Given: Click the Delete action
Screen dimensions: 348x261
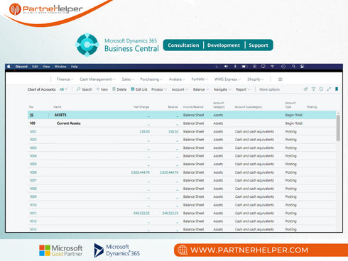Looking at the screenshot, I should (x=119, y=89).
